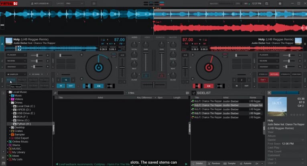Turn the left channel GAIN knob
The image size is (307, 166).
pyautogui.click(x=146, y=45)
